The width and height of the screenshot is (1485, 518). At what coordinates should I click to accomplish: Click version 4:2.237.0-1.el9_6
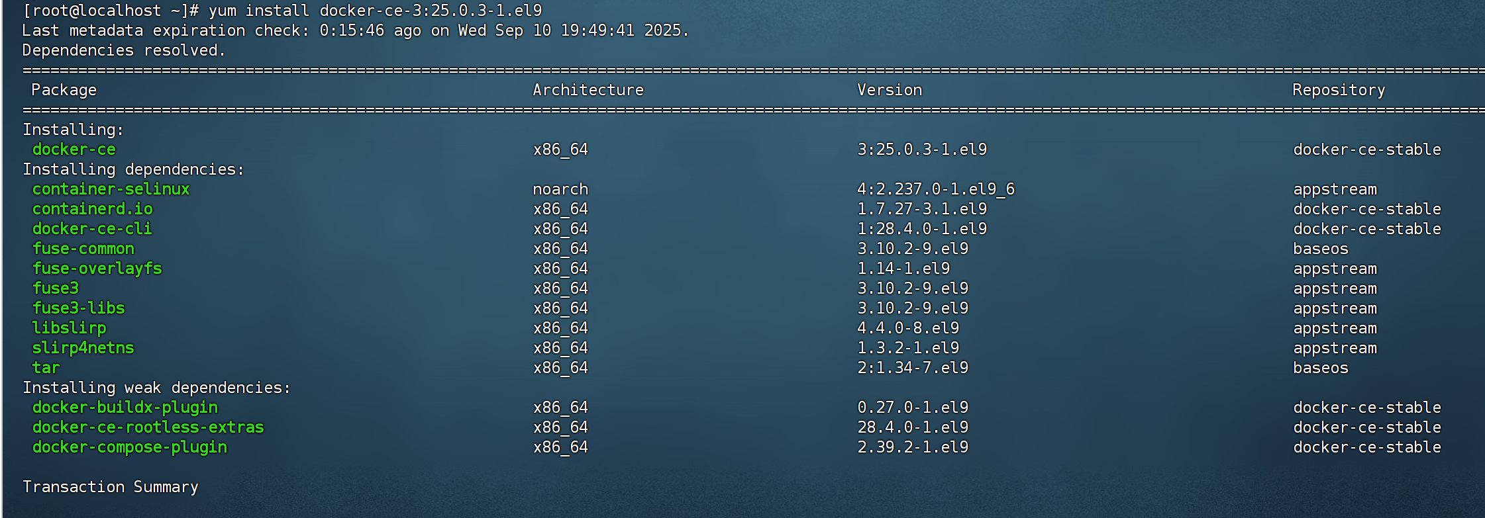[x=936, y=189]
